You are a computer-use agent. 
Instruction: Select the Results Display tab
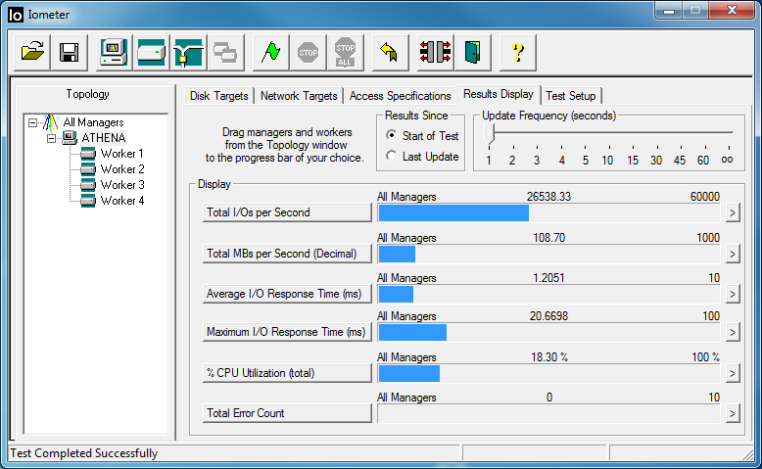(499, 94)
